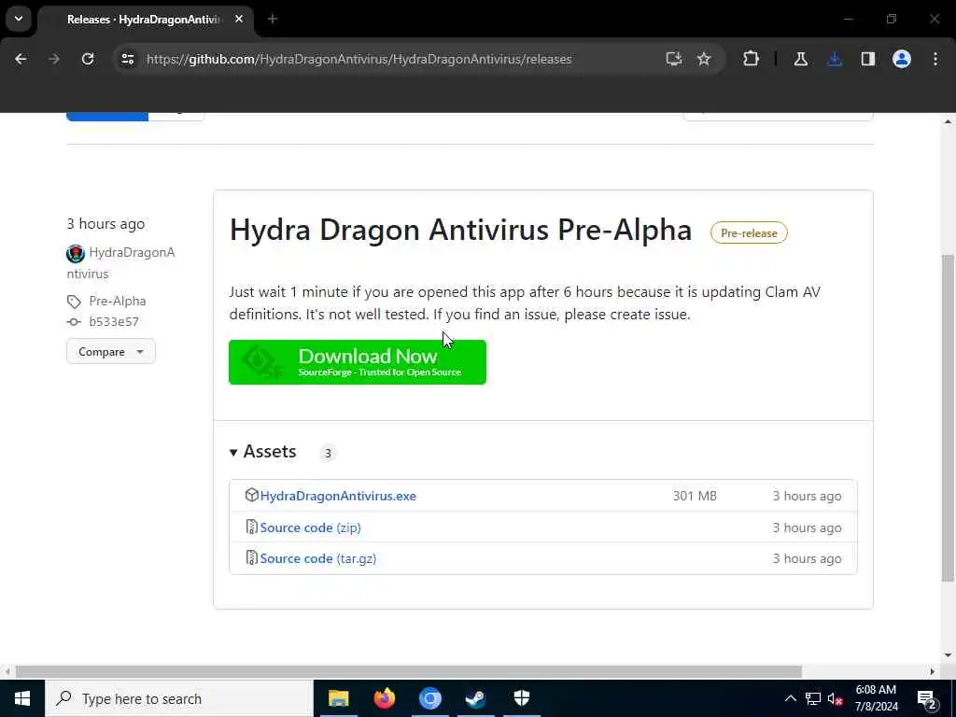Click the Pre-release badge
The image size is (956, 717).
[x=749, y=232]
